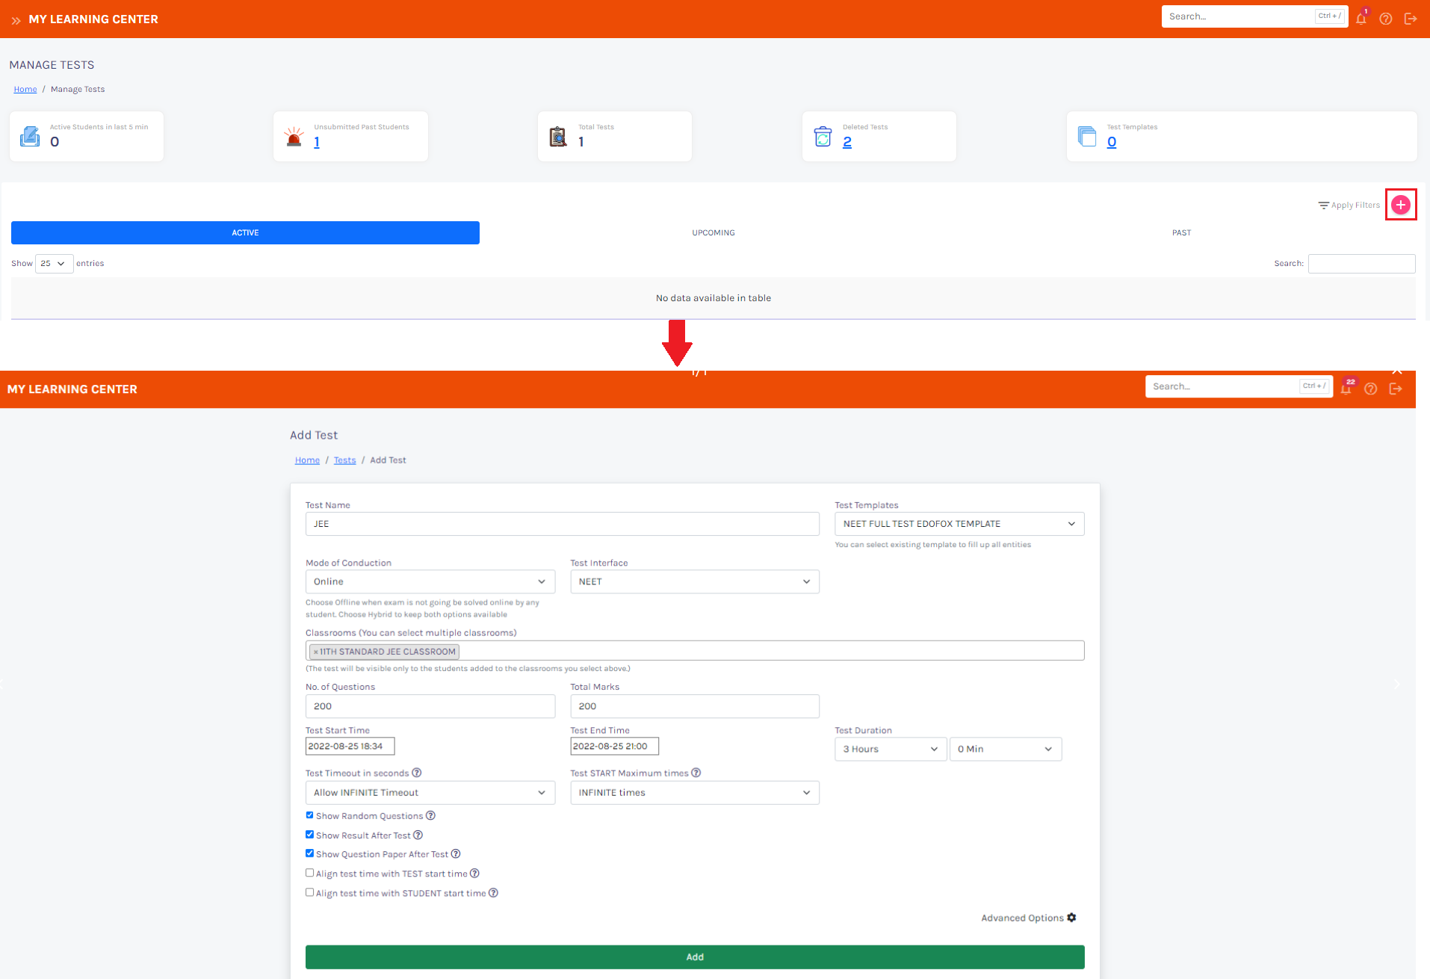Click the Advanced Options gear icon
Image resolution: width=1430 pixels, height=979 pixels.
coord(1071,918)
